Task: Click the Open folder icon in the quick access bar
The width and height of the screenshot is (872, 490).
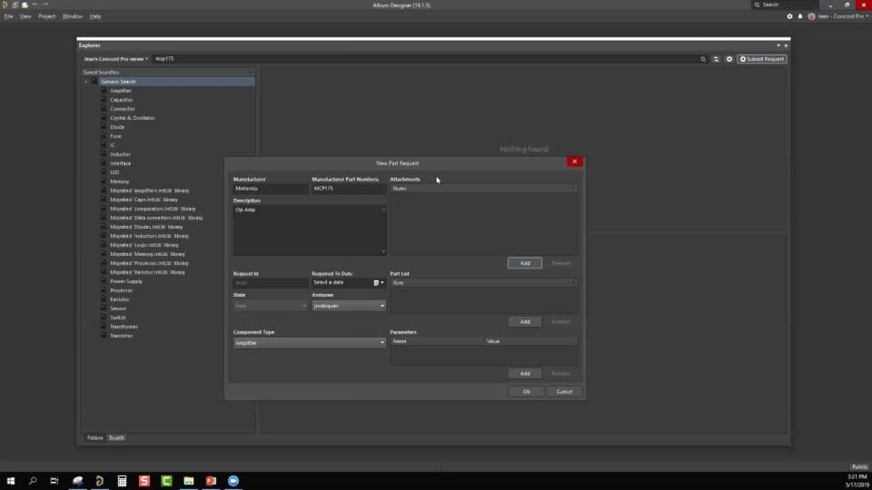Action: coord(25,5)
